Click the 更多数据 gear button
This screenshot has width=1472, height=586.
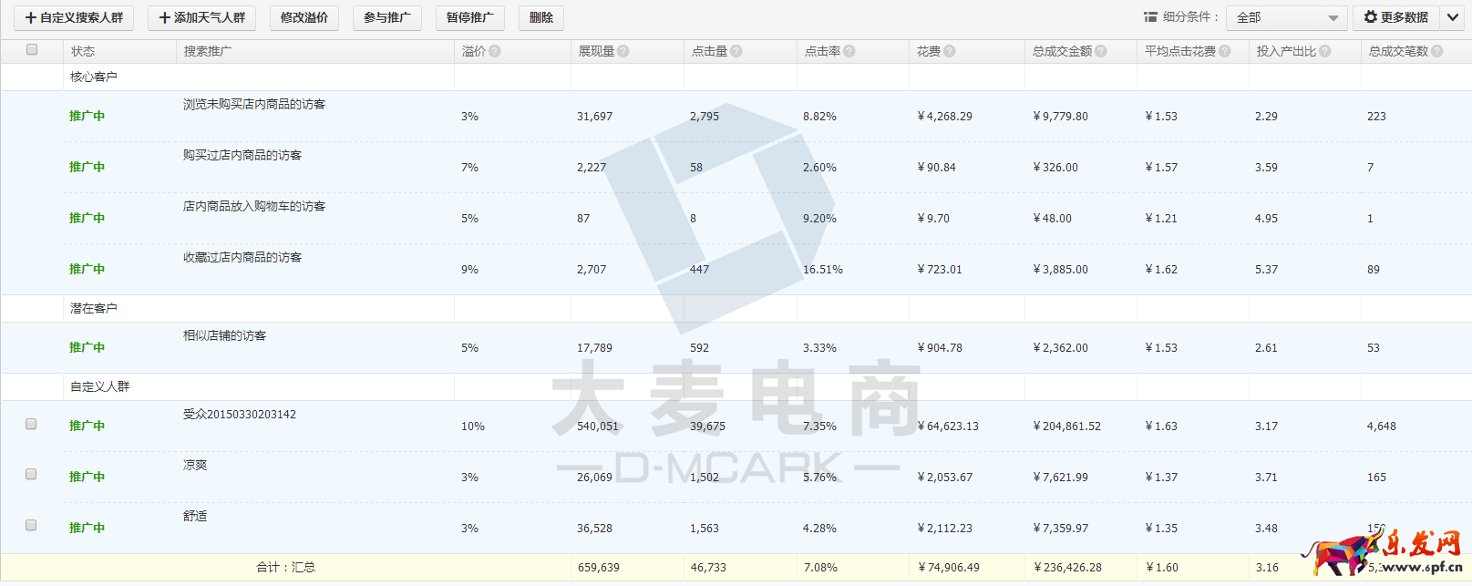(1395, 17)
